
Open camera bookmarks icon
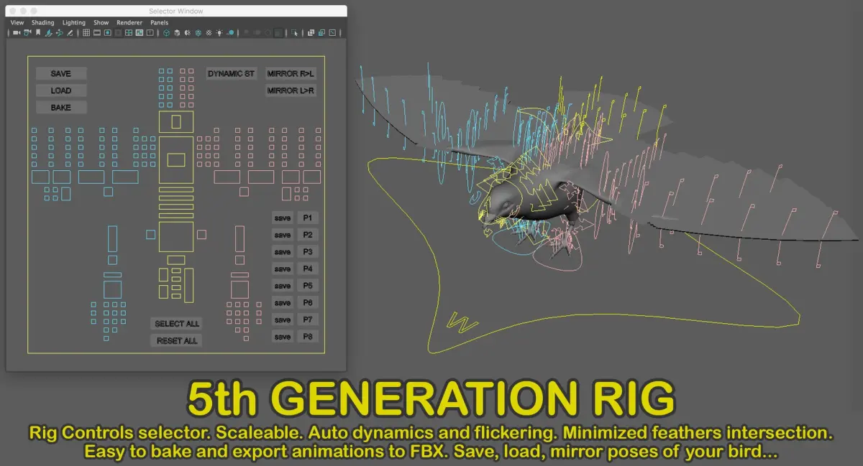pos(37,32)
